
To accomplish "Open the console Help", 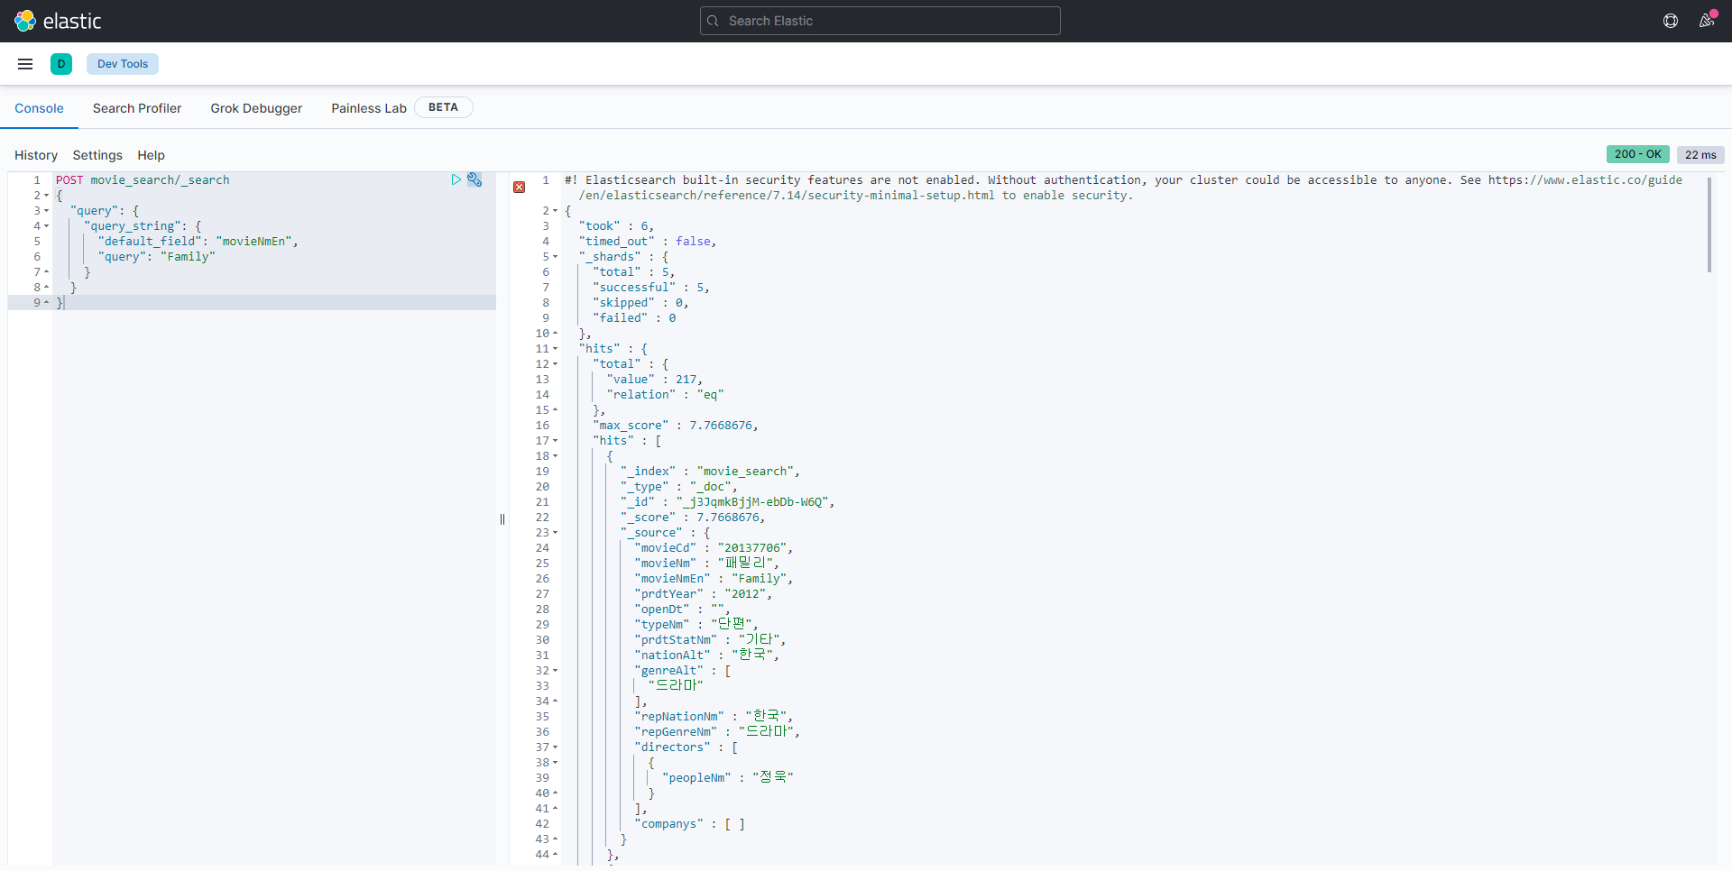I will 152,155.
